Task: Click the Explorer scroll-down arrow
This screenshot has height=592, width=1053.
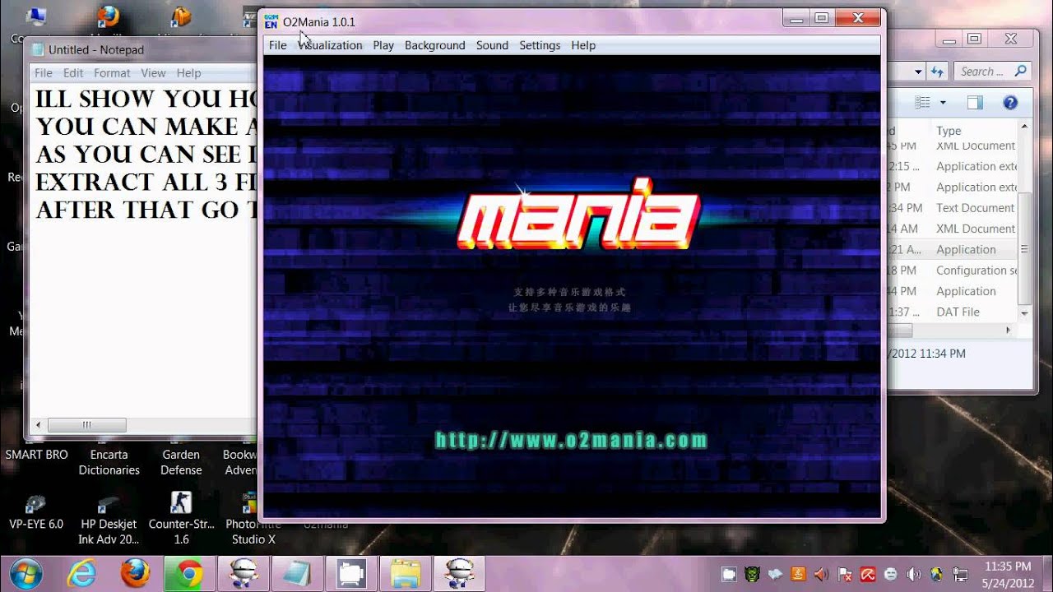Action: coord(1024,313)
